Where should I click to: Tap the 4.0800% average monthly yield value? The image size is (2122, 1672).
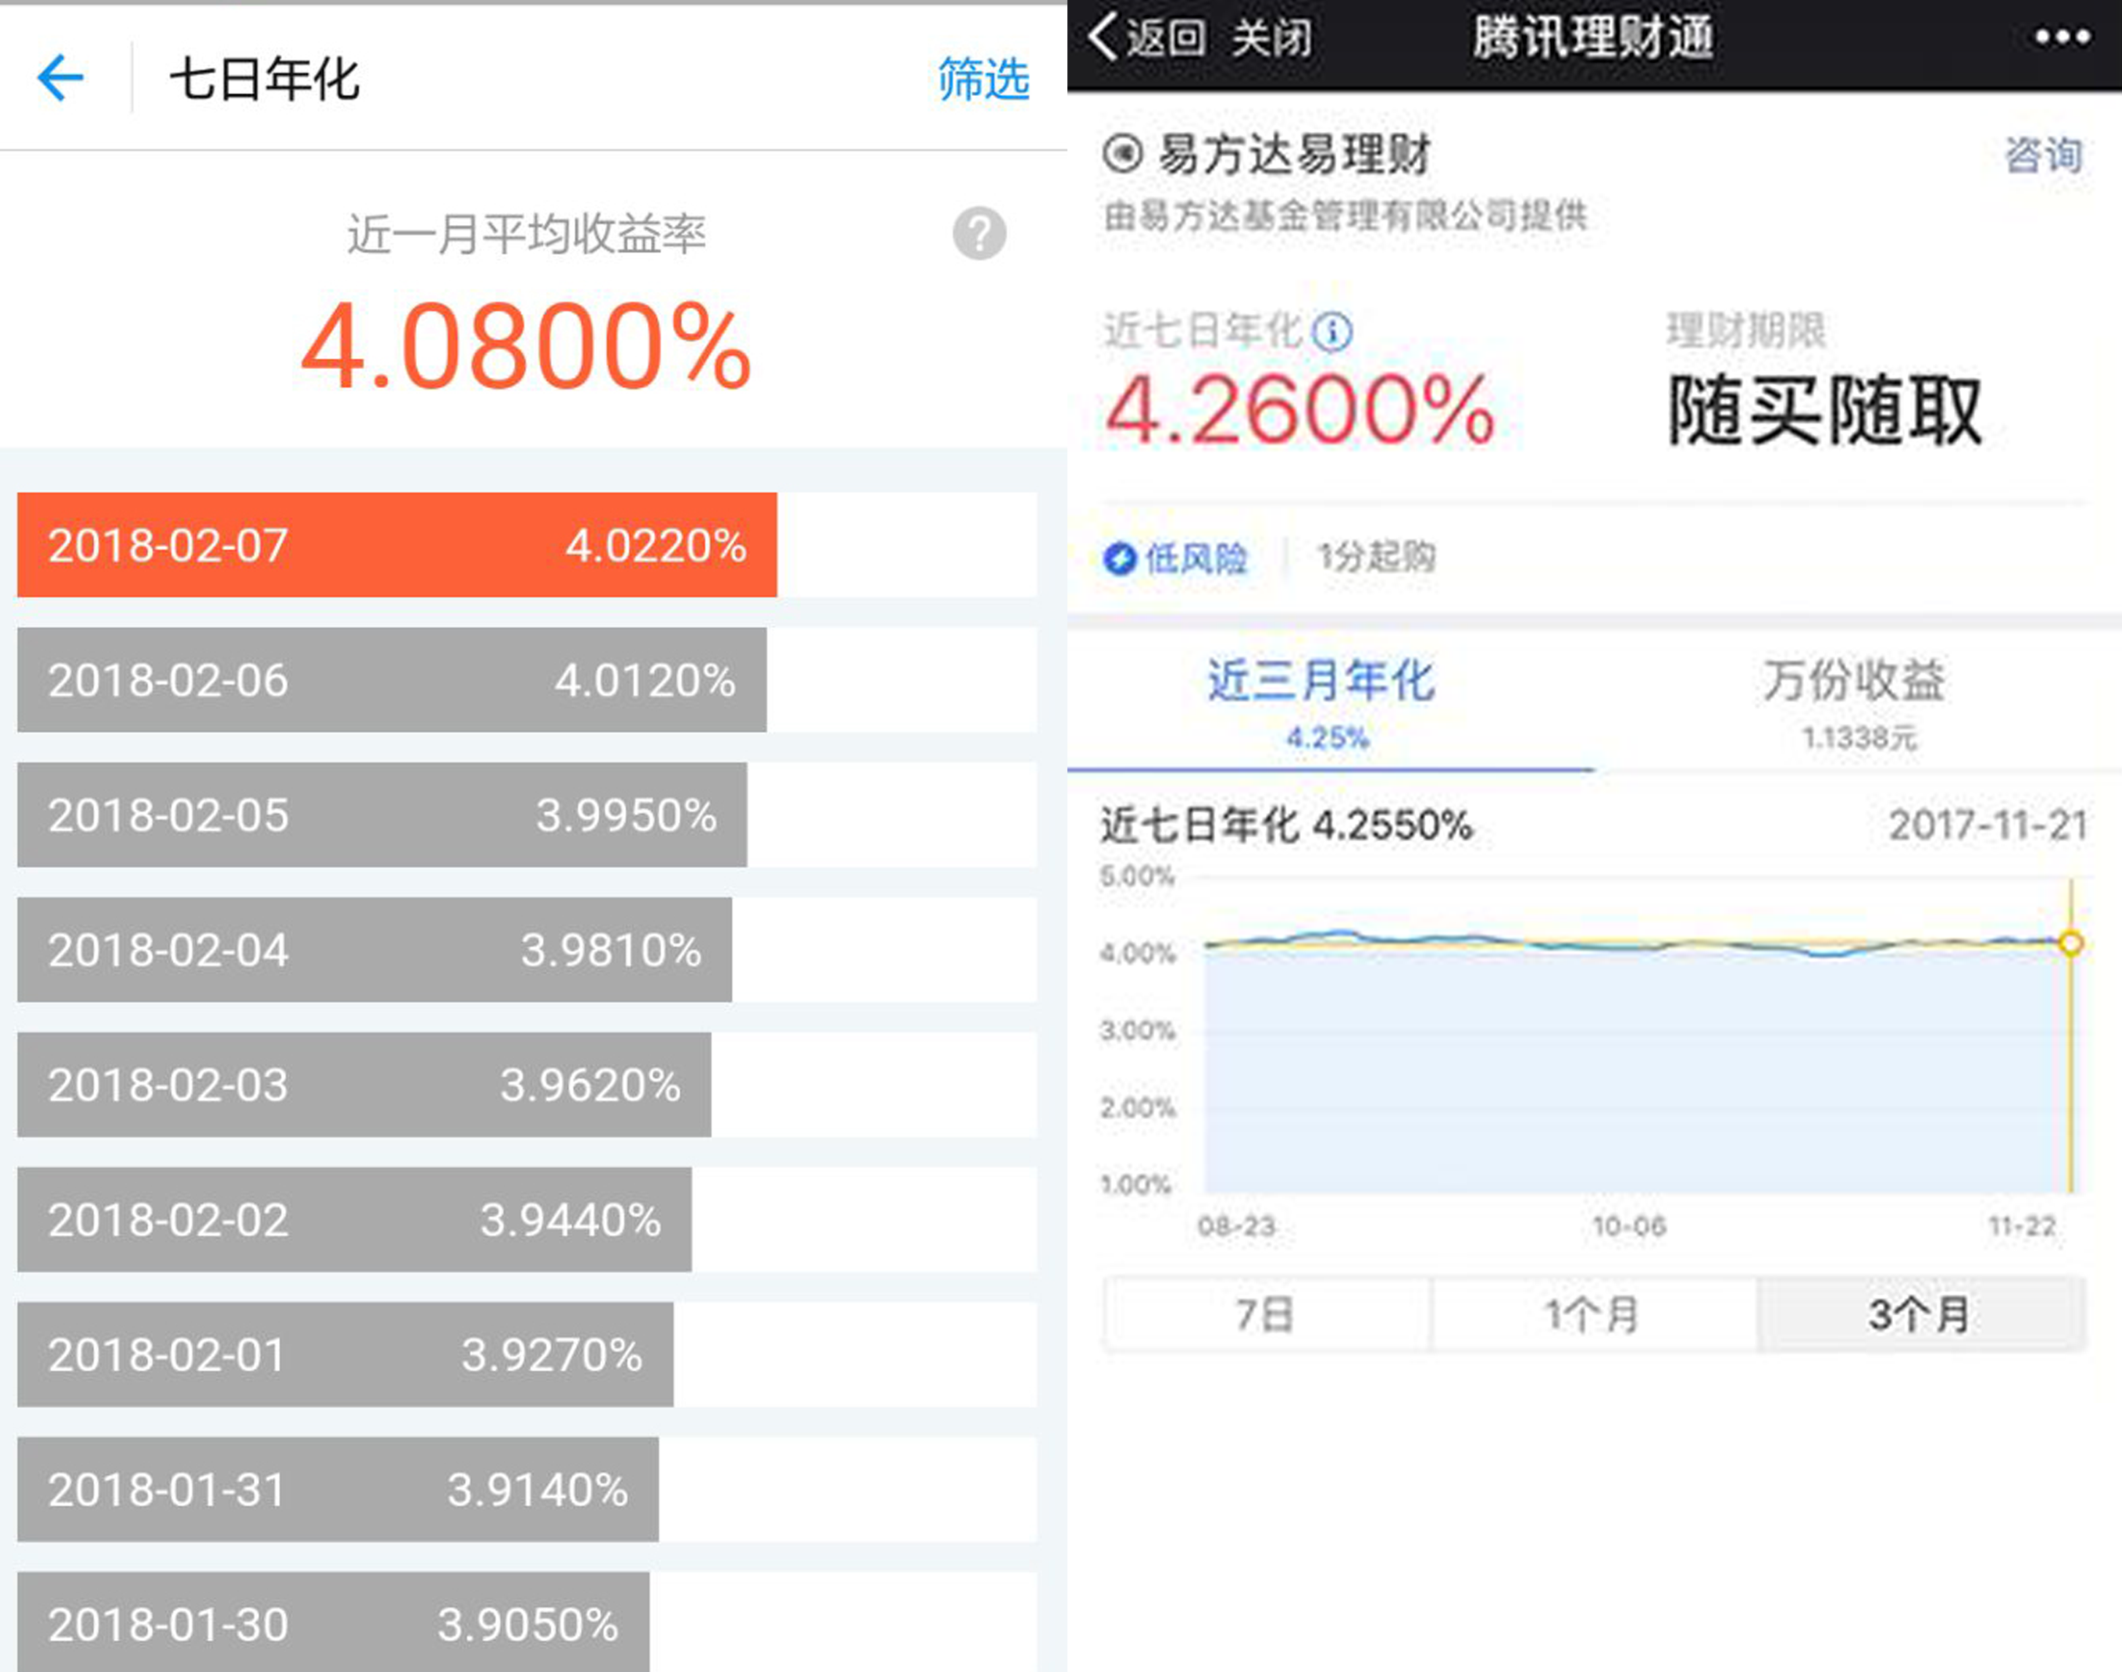pyautogui.click(x=527, y=347)
